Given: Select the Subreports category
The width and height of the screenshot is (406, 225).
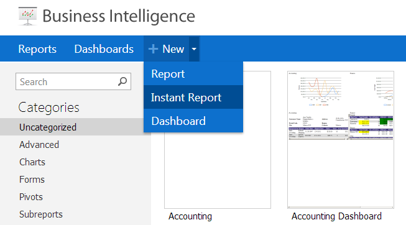Looking at the screenshot, I should coord(41,214).
